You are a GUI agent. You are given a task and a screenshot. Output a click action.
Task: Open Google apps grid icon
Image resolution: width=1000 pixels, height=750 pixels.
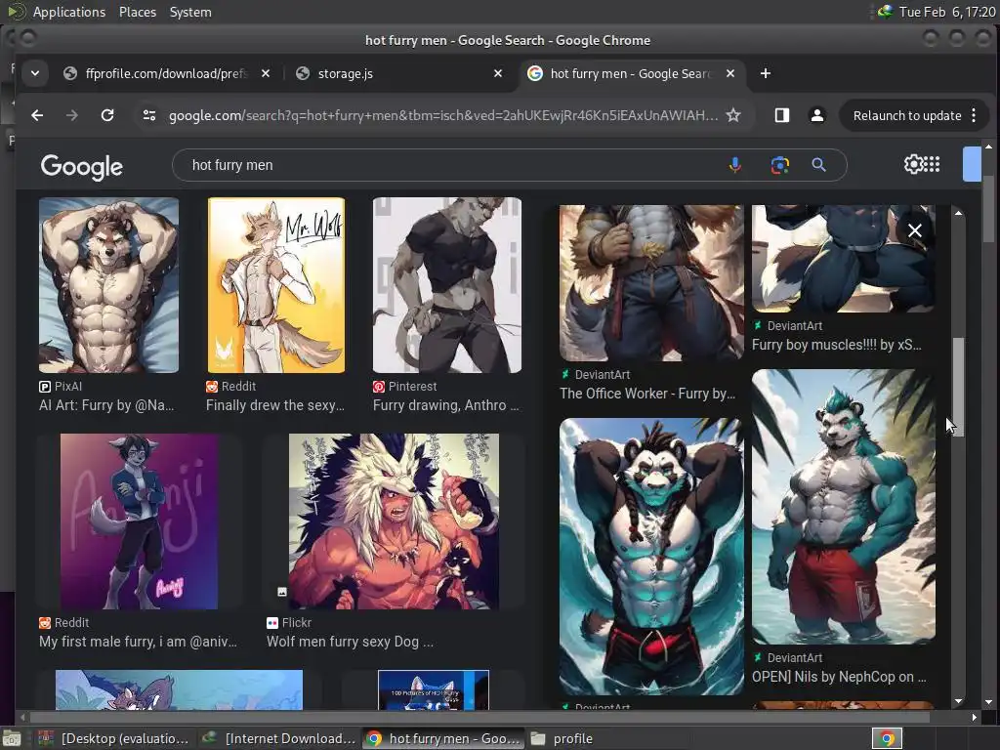click(x=932, y=164)
